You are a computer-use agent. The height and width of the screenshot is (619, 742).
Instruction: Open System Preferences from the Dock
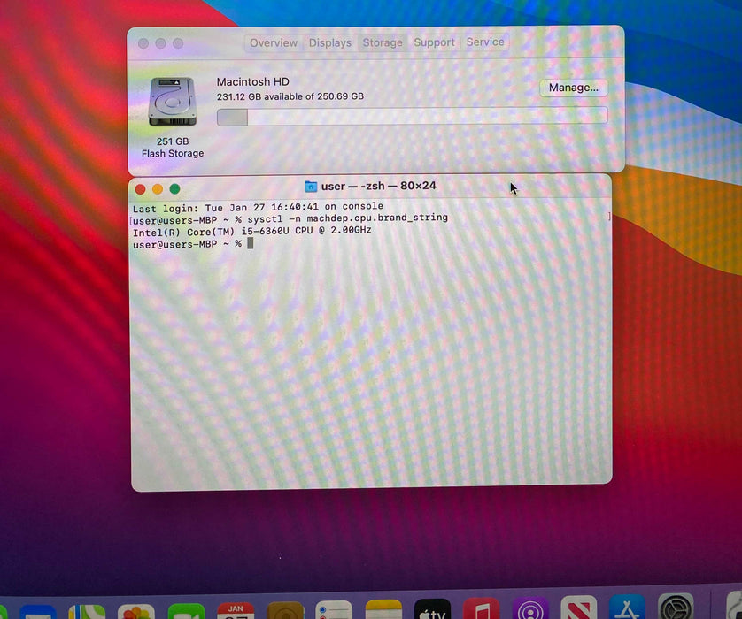click(676, 607)
